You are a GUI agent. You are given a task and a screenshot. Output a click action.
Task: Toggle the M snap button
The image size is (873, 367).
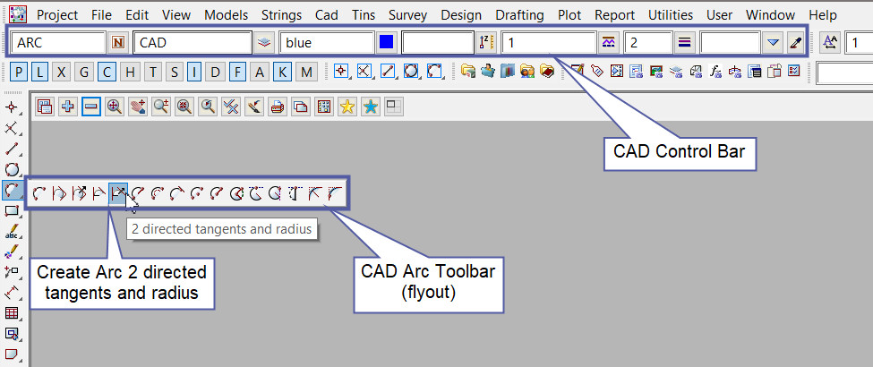[x=305, y=72]
